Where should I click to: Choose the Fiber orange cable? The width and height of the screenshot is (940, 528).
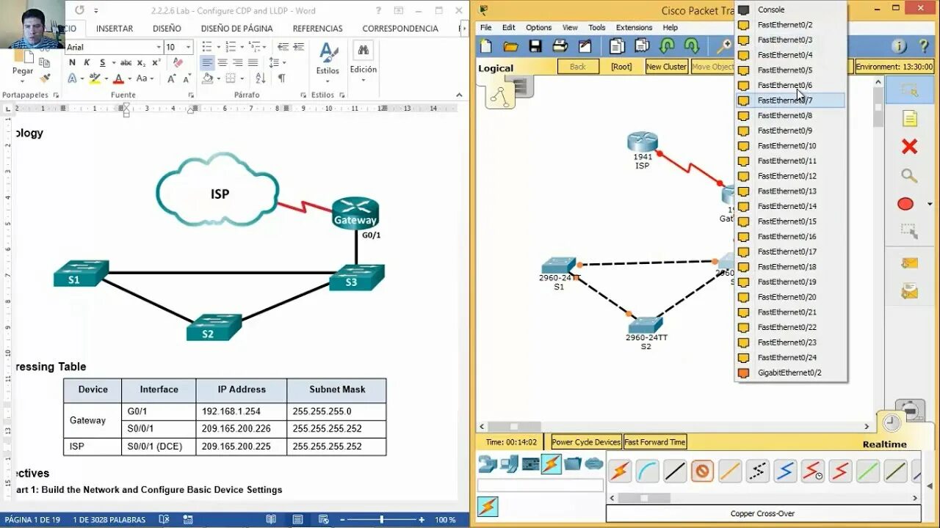pyautogui.click(x=730, y=471)
